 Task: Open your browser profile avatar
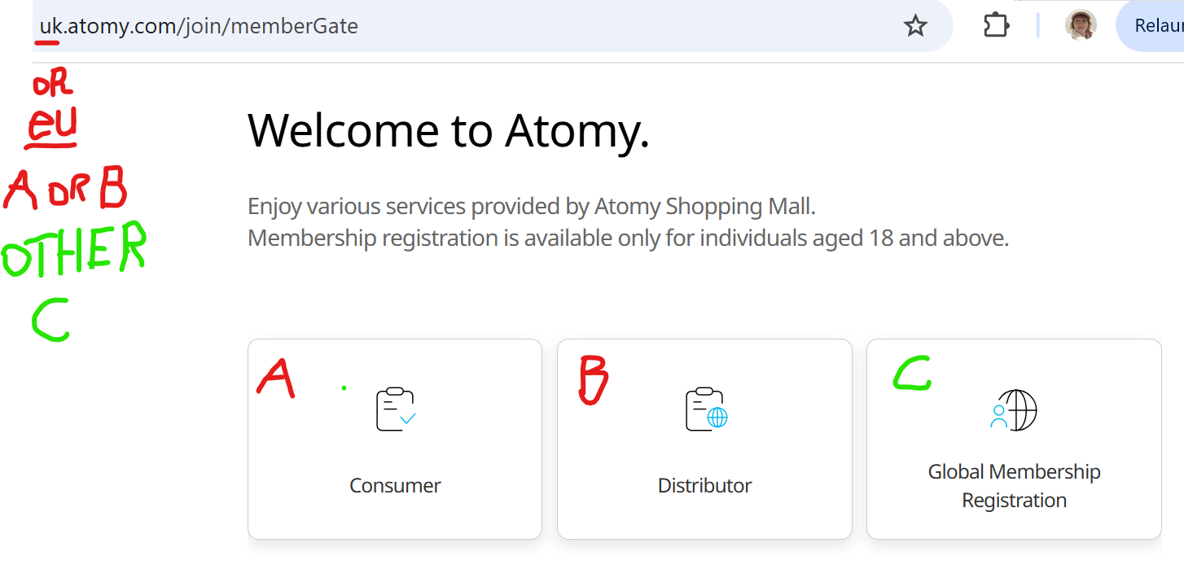[x=1080, y=25]
